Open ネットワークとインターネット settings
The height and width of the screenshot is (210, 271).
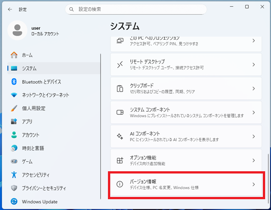pyautogui.click(x=54, y=95)
